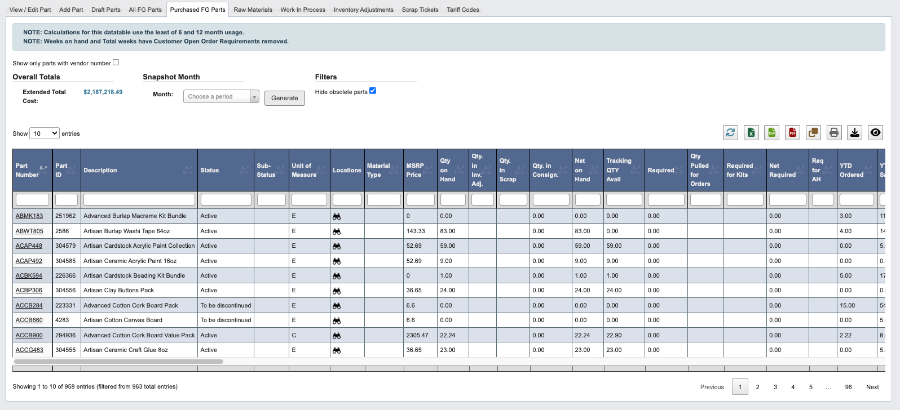
Task: Focus the Description column filter field
Action: pos(139,200)
